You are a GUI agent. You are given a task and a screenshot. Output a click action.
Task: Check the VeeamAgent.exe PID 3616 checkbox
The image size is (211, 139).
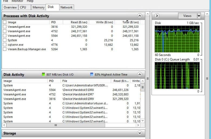pos(5,27)
